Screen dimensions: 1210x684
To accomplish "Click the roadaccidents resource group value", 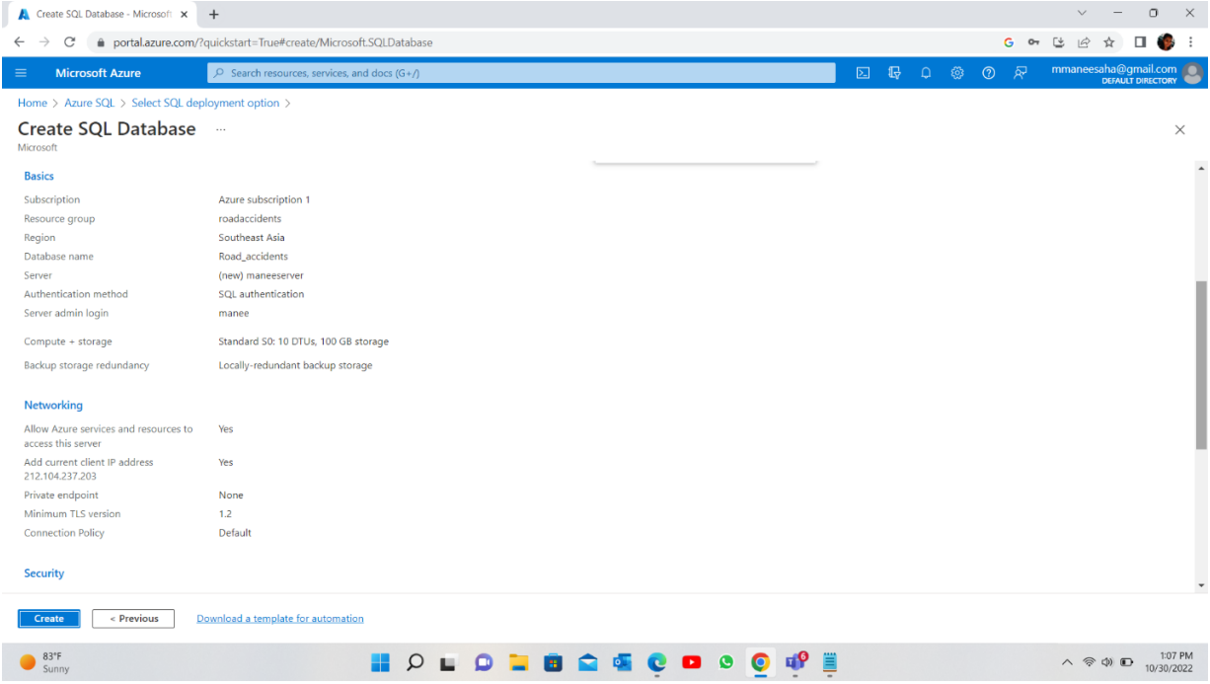I will tap(250, 219).
